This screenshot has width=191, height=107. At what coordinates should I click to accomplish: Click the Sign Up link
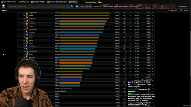172,10
